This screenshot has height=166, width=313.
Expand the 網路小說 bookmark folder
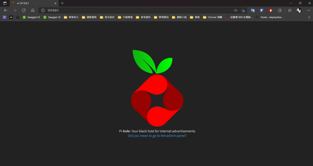click(x=179, y=17)
